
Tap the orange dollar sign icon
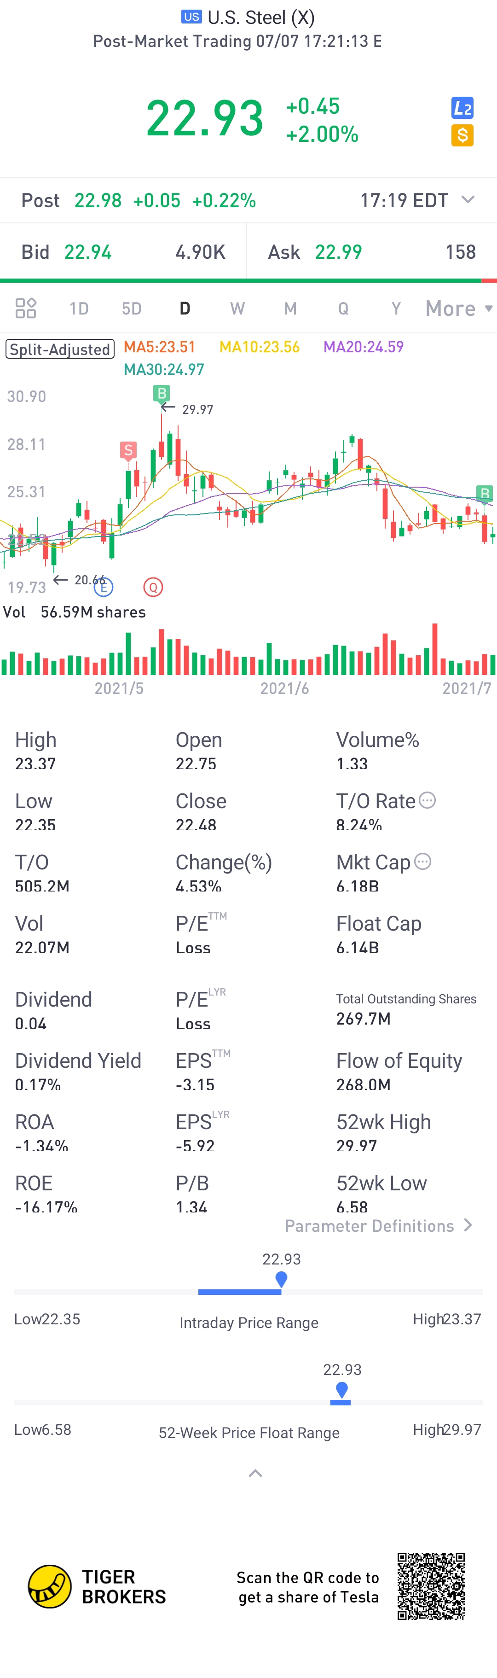(x=462, y=135)
